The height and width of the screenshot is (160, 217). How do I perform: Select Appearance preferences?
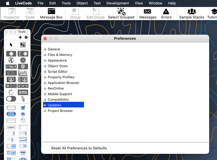(64, 60)
